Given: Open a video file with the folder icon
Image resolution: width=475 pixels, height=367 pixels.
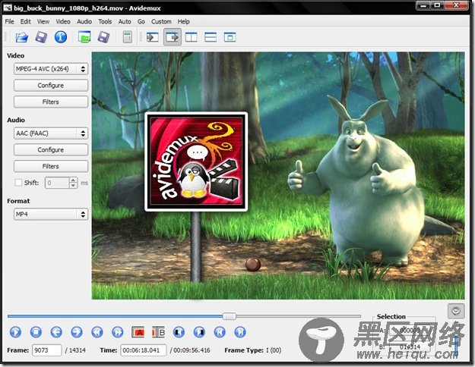Looking at the screenshot, I should (x=21, y=37).
